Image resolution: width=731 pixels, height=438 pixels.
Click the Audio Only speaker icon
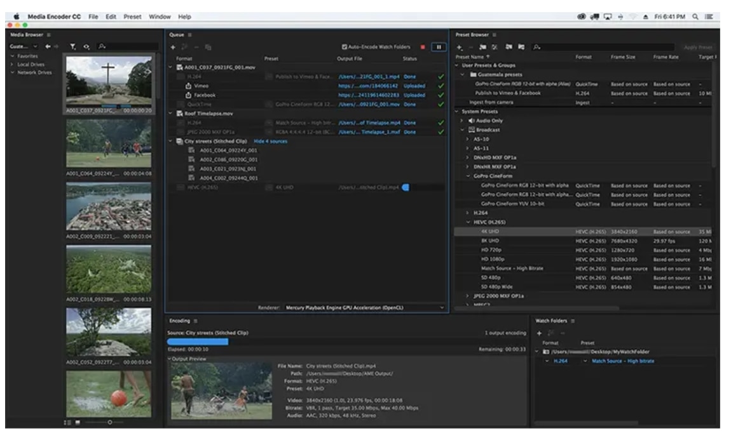471,121
